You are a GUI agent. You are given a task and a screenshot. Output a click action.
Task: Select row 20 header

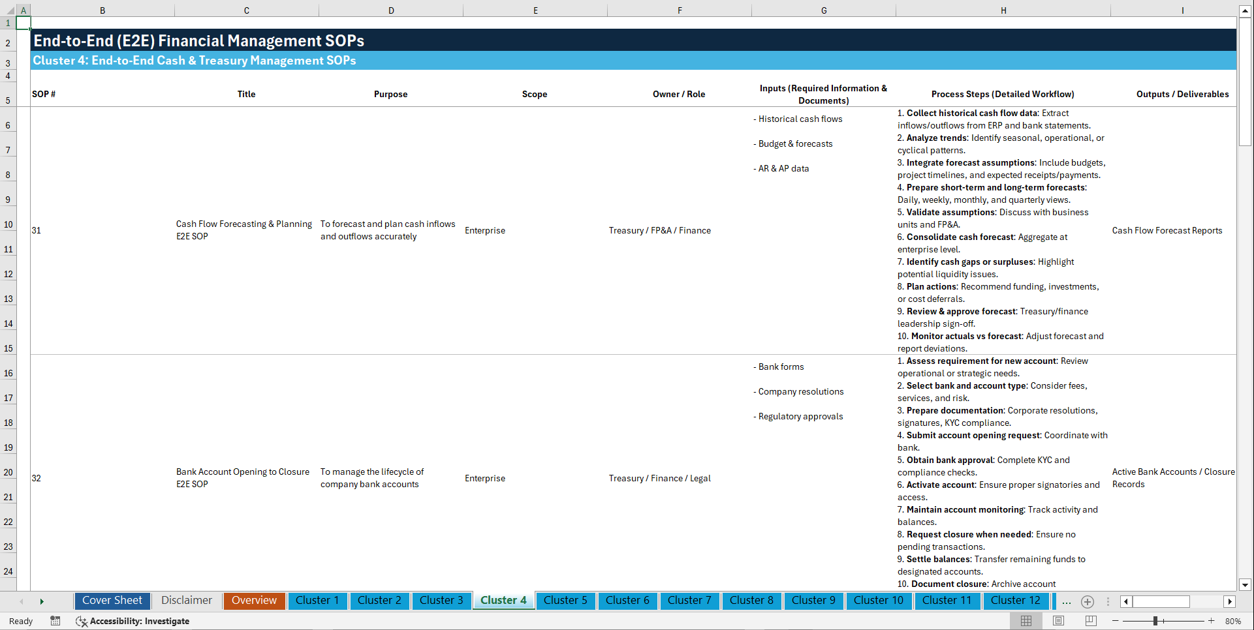point(8,472)
